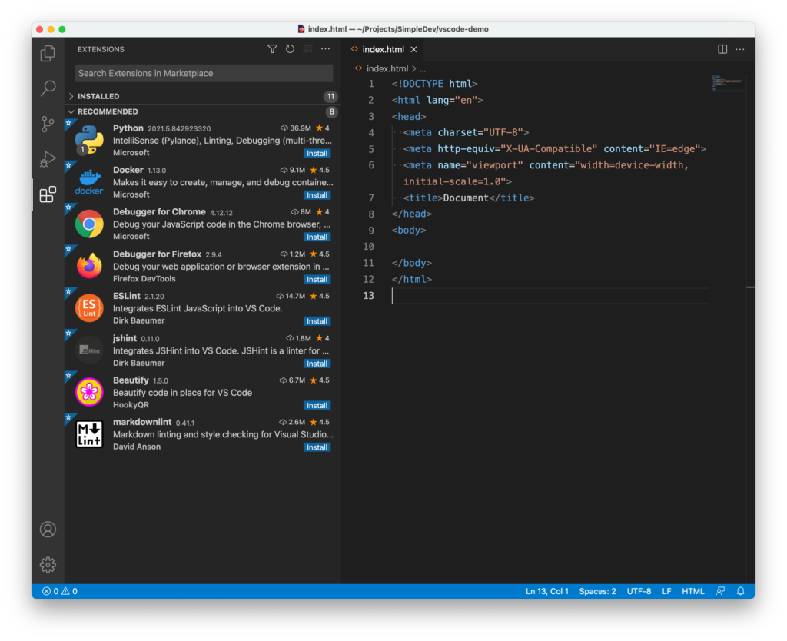This screenshot has width=787, height=641.
Task: Change LF end of line sequence
Action: (666, 591)
